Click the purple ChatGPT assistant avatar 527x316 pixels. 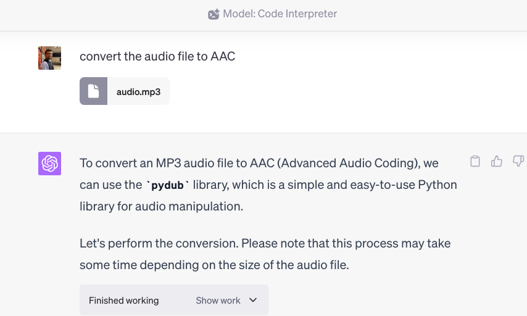pyautogui.click(x=49, y=164)
